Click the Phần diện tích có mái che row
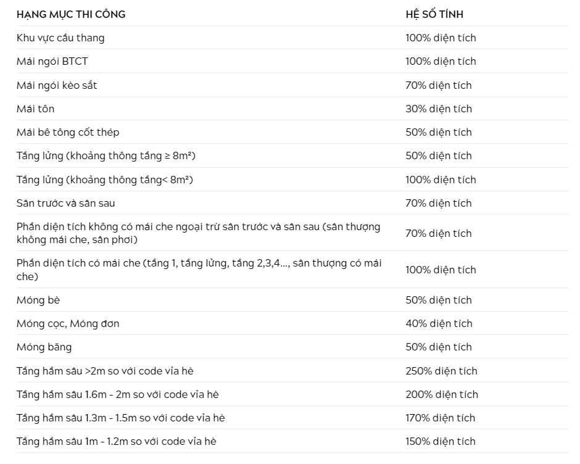 coord(292,270)
